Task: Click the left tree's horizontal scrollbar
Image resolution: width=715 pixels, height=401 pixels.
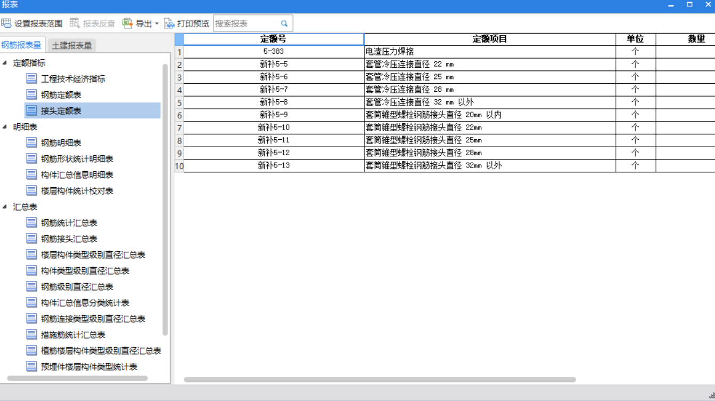Action: click(x=77, y=379)
